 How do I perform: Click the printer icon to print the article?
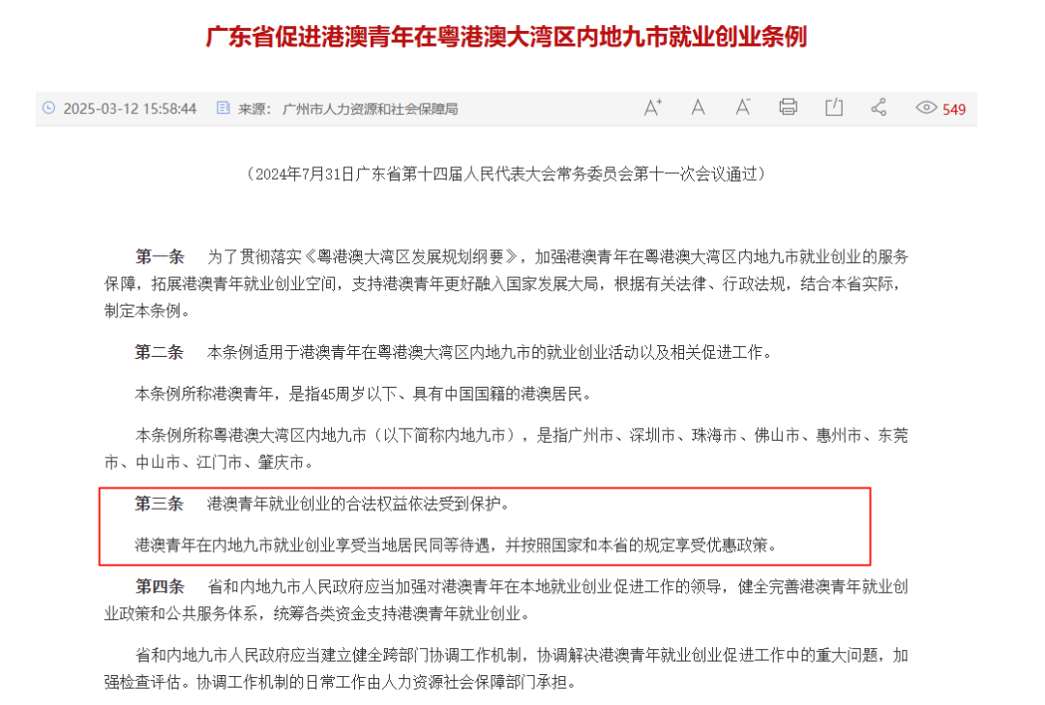[x=788, y=107]
